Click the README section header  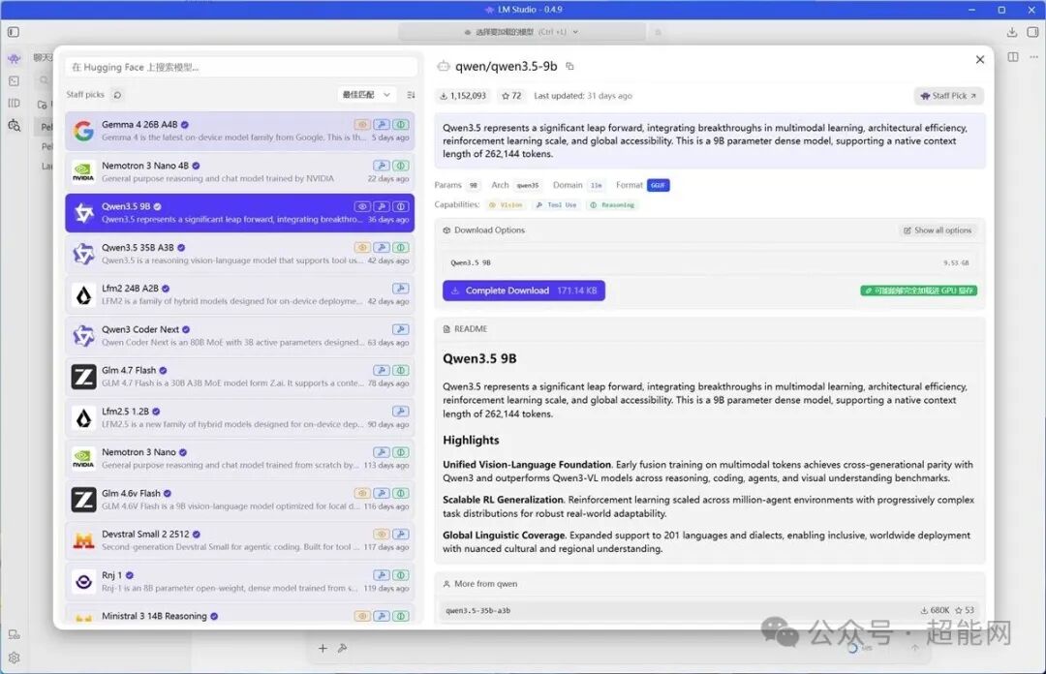(x=465, y=329)
